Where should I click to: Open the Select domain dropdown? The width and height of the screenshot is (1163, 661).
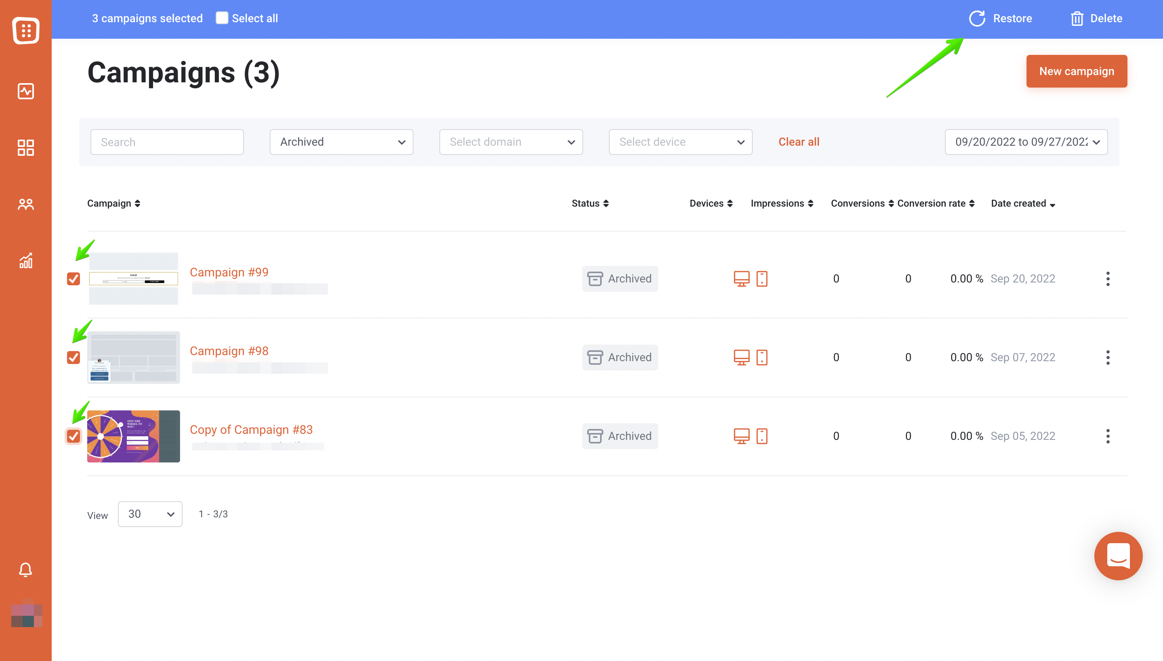pyautogui.click(x=510, y=142)
